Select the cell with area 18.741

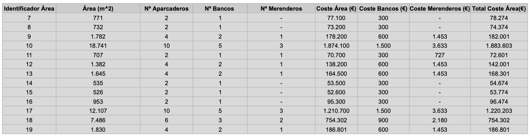coord(98,46)
